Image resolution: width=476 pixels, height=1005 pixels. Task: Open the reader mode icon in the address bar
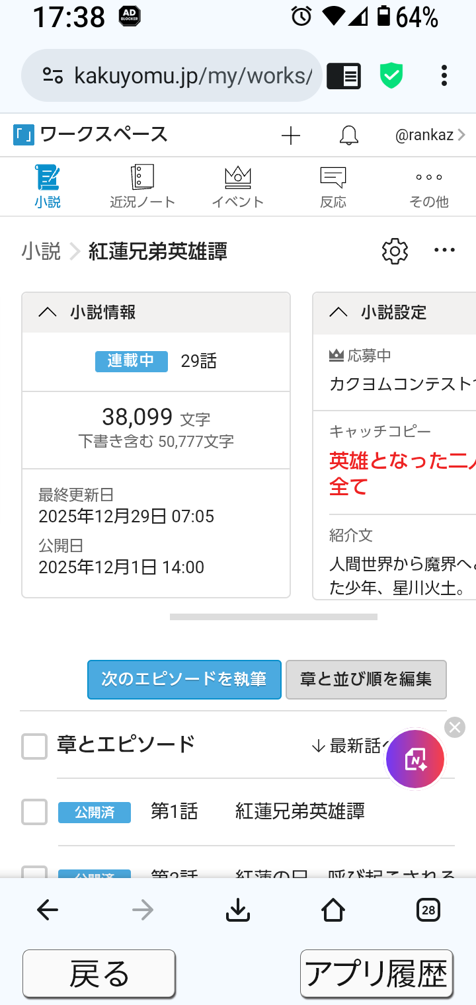(x=344, y=76)
